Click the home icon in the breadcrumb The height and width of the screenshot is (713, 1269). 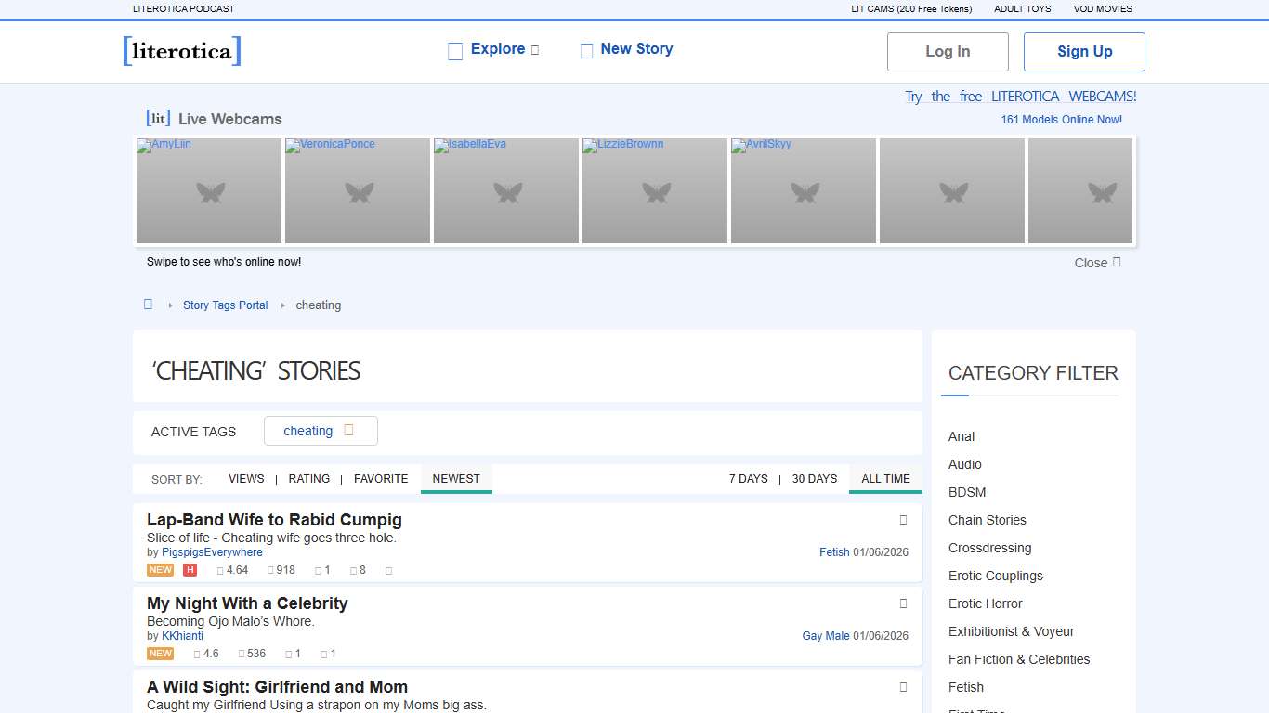(148, 305)
